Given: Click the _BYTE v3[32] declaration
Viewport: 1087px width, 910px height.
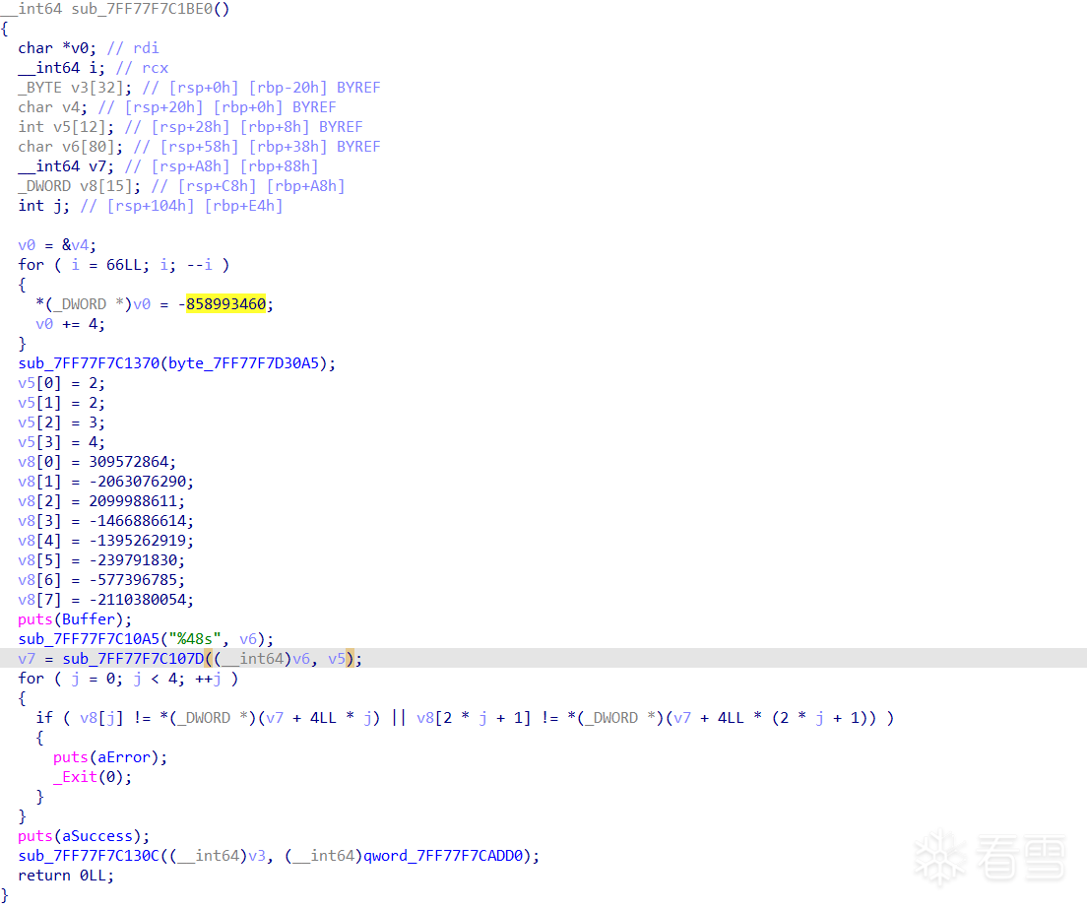Looking at the screenshot, I should pyautogui.click(x=75, y=88).
